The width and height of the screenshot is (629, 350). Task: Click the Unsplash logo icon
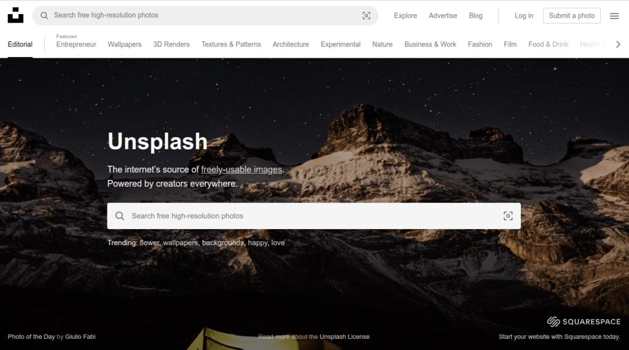[15, 15]
